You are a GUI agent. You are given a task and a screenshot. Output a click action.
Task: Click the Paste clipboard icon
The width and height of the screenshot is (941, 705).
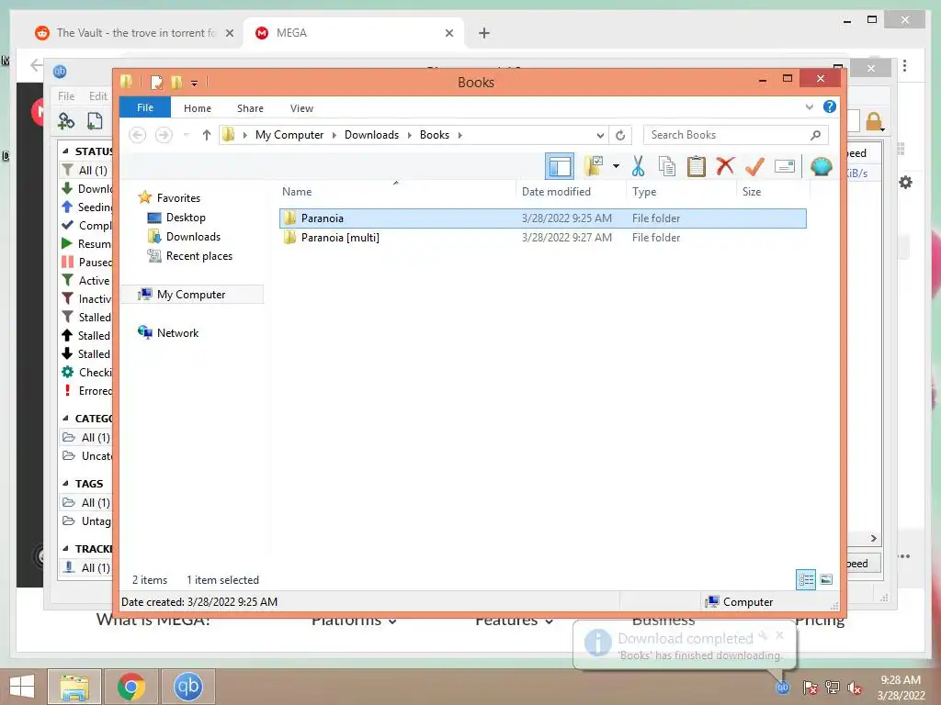(697, 166)
